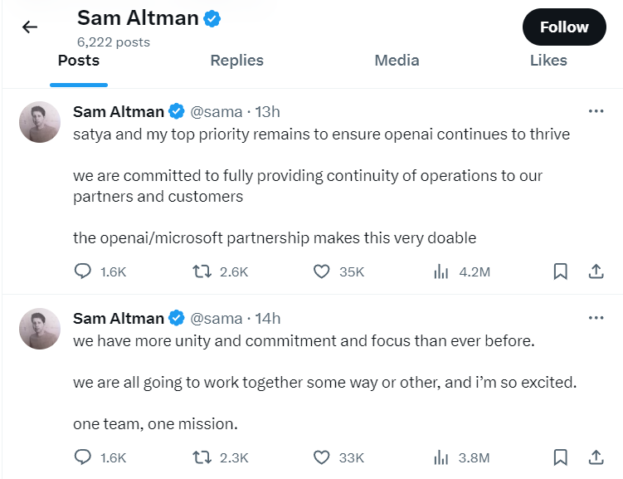Like the tweet with 33K likes
The width and height of the screenshot is (623, 479).
321,457
